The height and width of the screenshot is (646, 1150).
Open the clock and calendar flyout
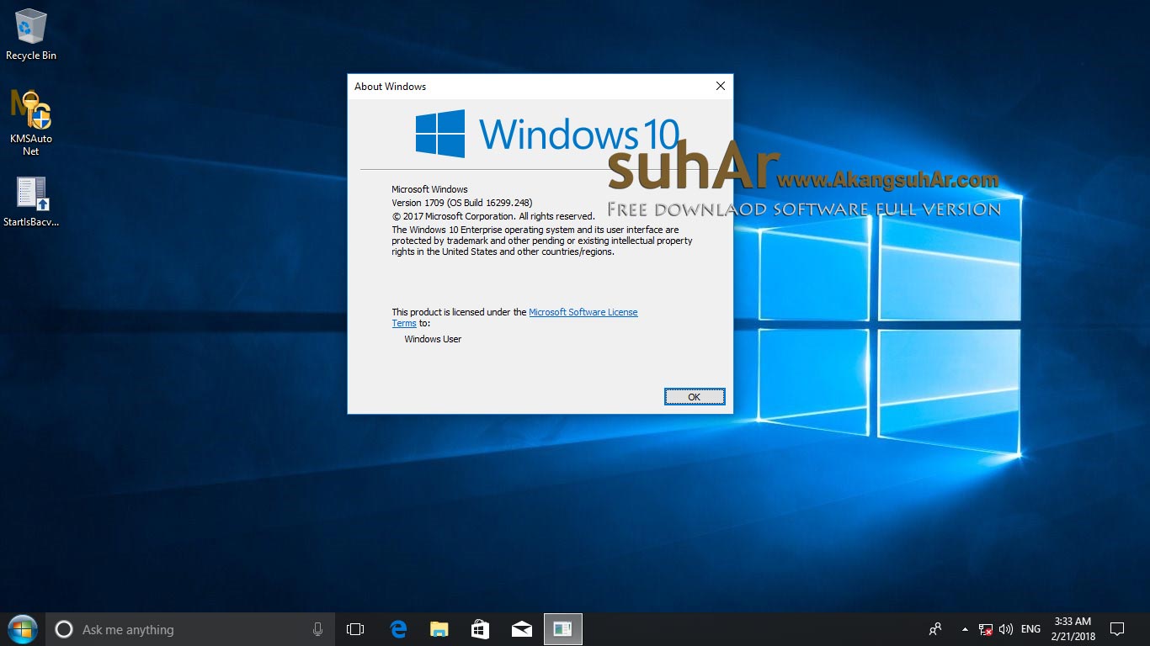pyautogui.click(x=1073, y=629)
